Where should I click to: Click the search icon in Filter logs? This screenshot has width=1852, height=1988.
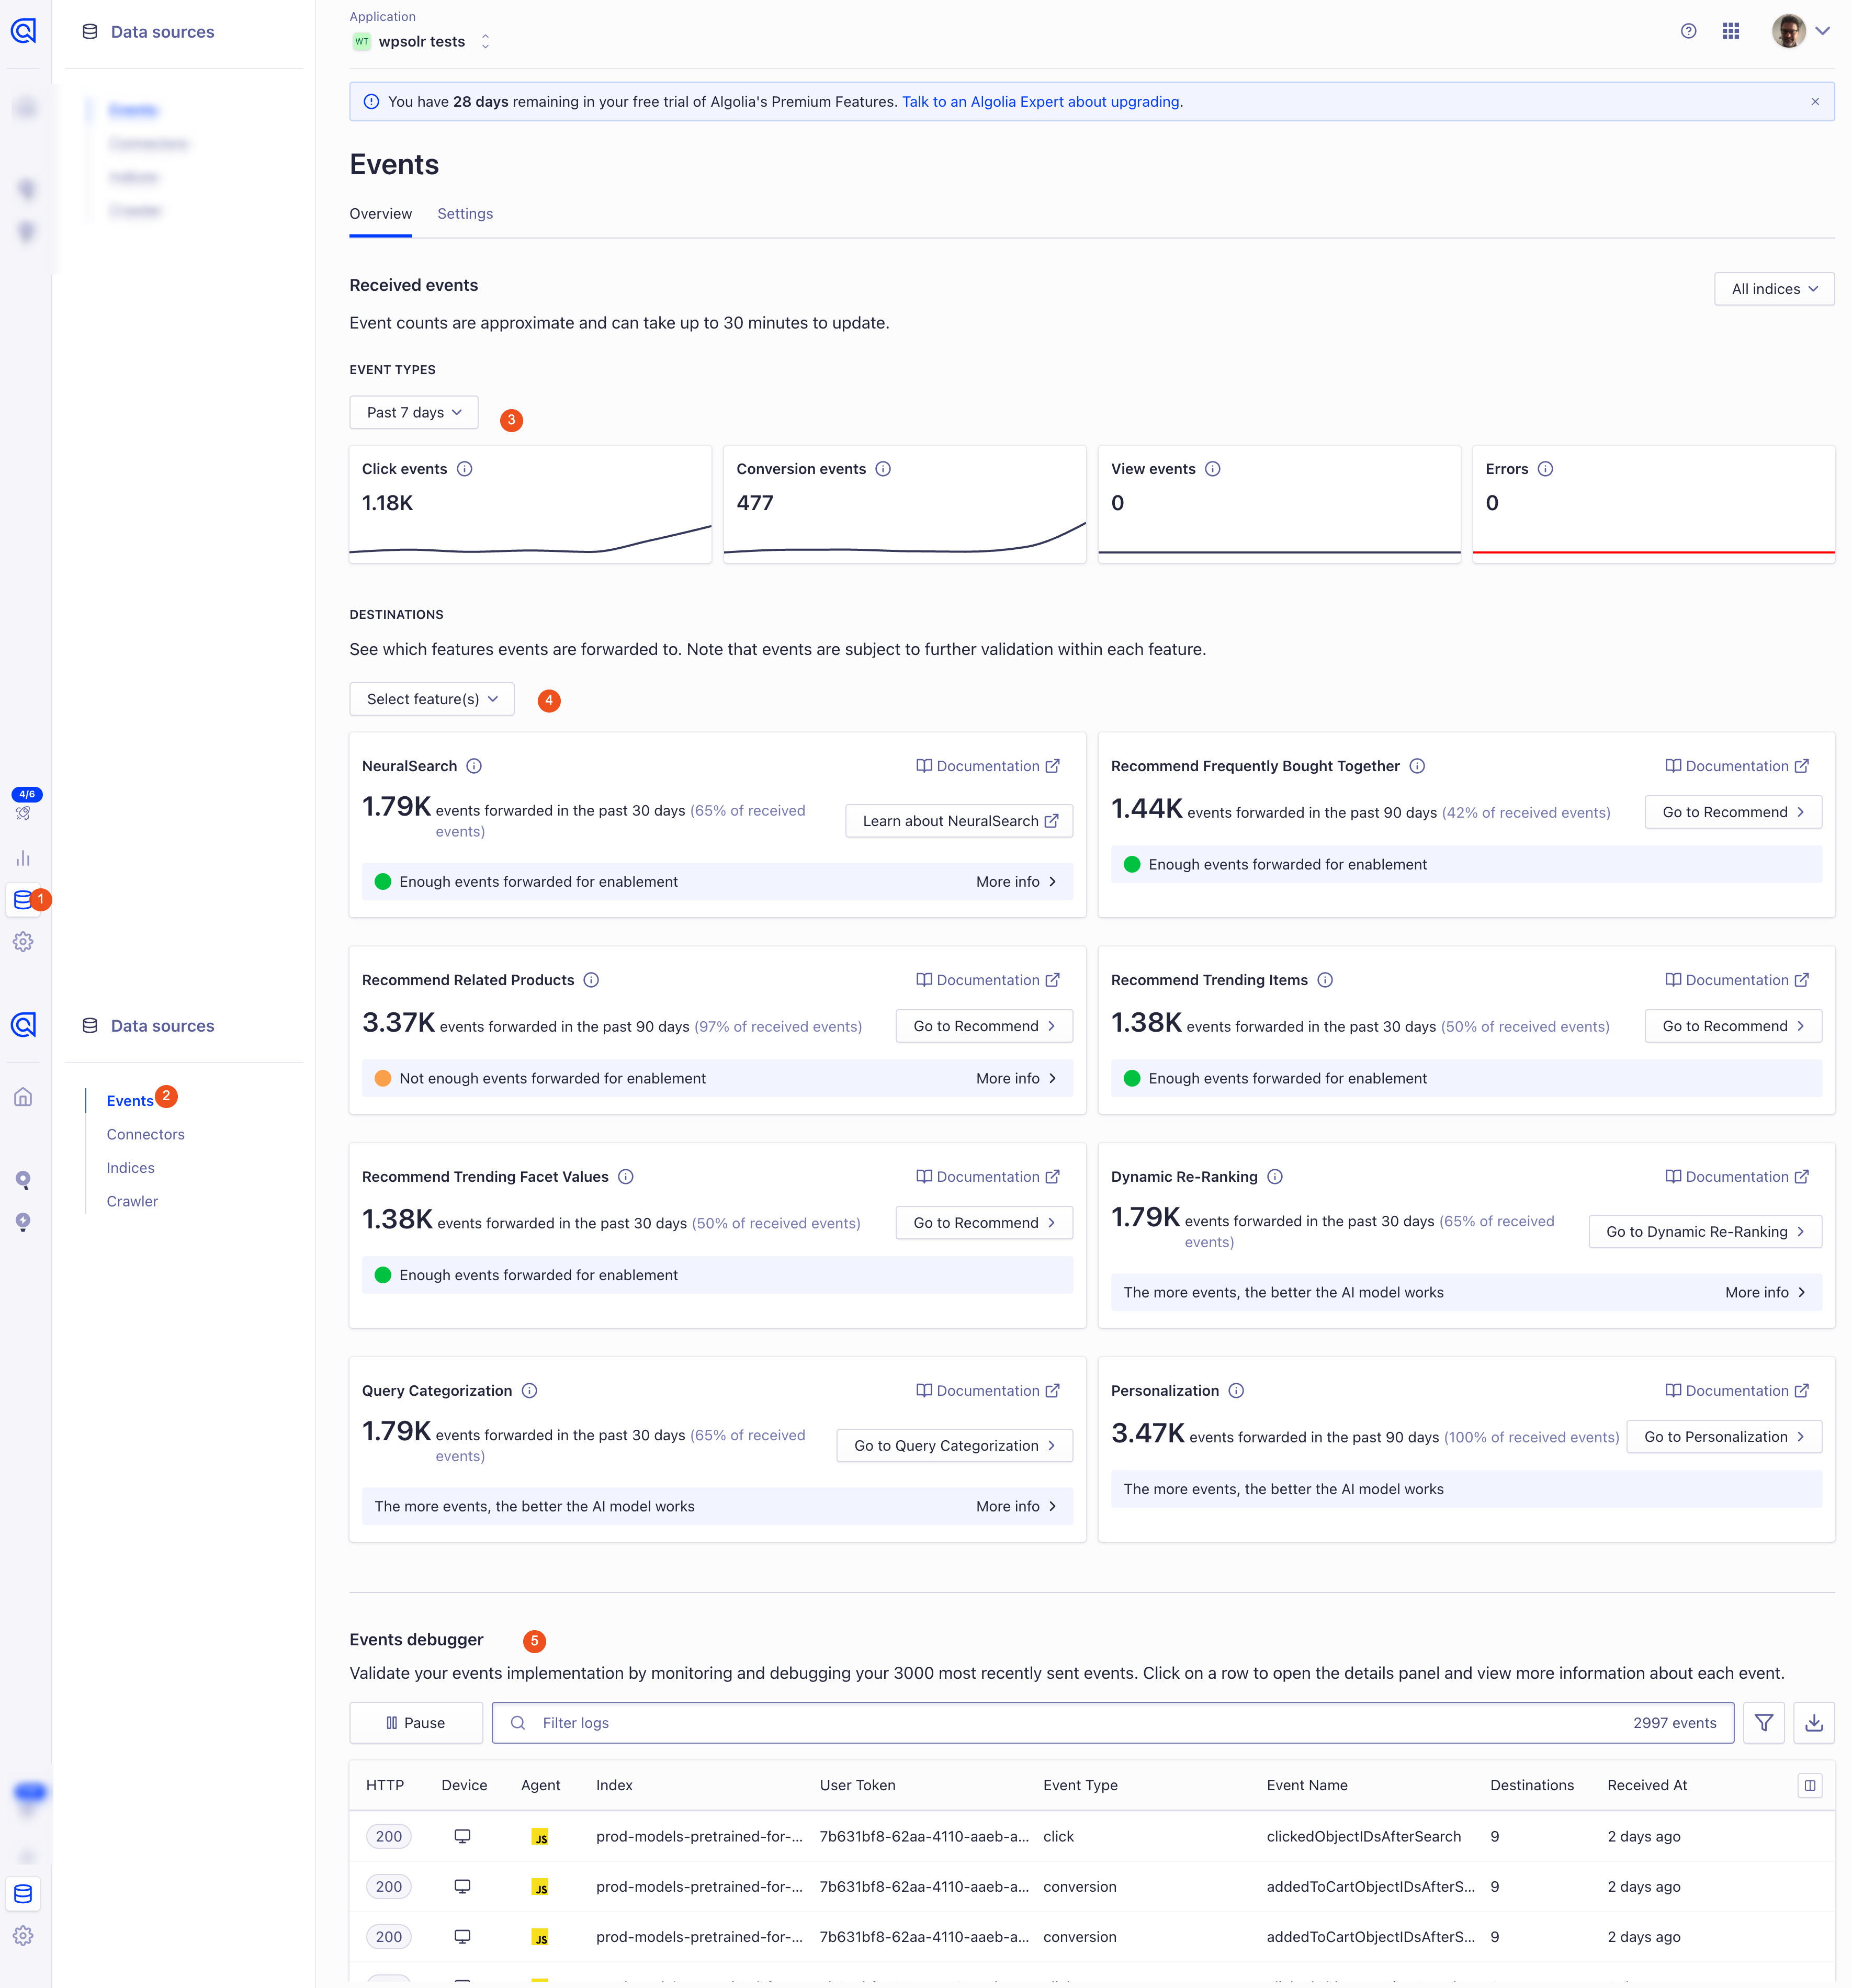pyautogui.click(x=518, y=1723)
